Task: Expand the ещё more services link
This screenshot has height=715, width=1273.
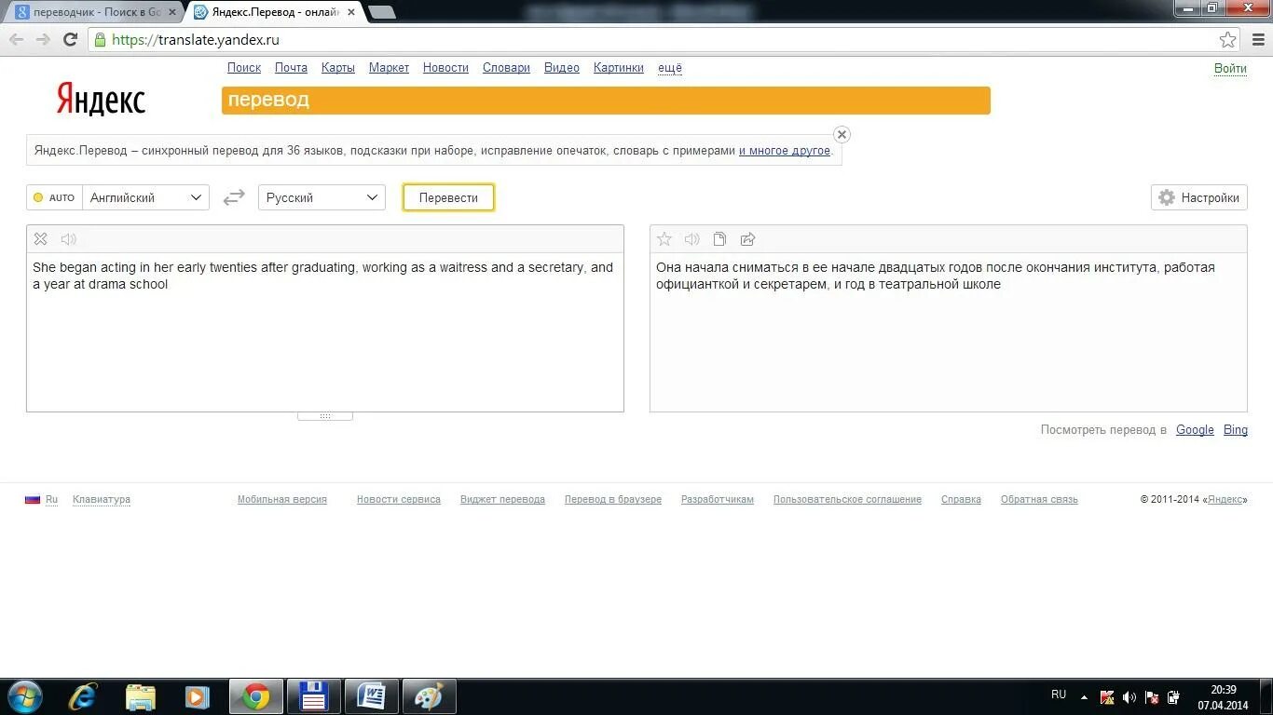Action: [670, 68]
